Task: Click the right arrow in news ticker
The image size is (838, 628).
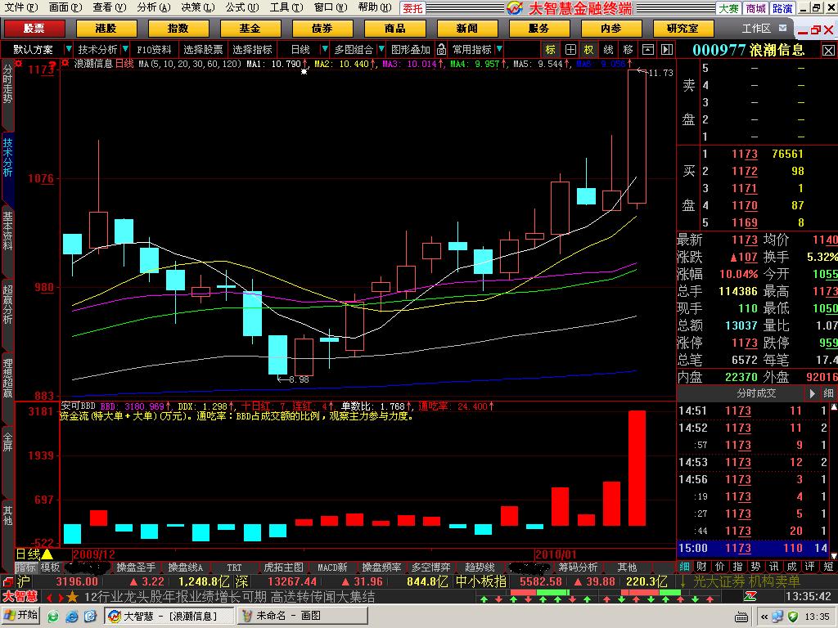Action: click(61, 598)
